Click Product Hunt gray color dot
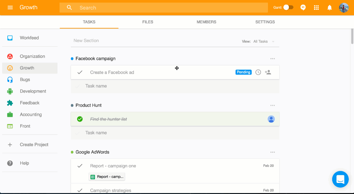 [72, 105]
